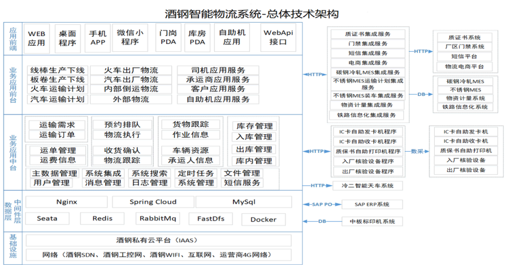This screenshot has height=265, width=506.
Task: Select the '质证书集成服务' box
Action: point(367,34)
